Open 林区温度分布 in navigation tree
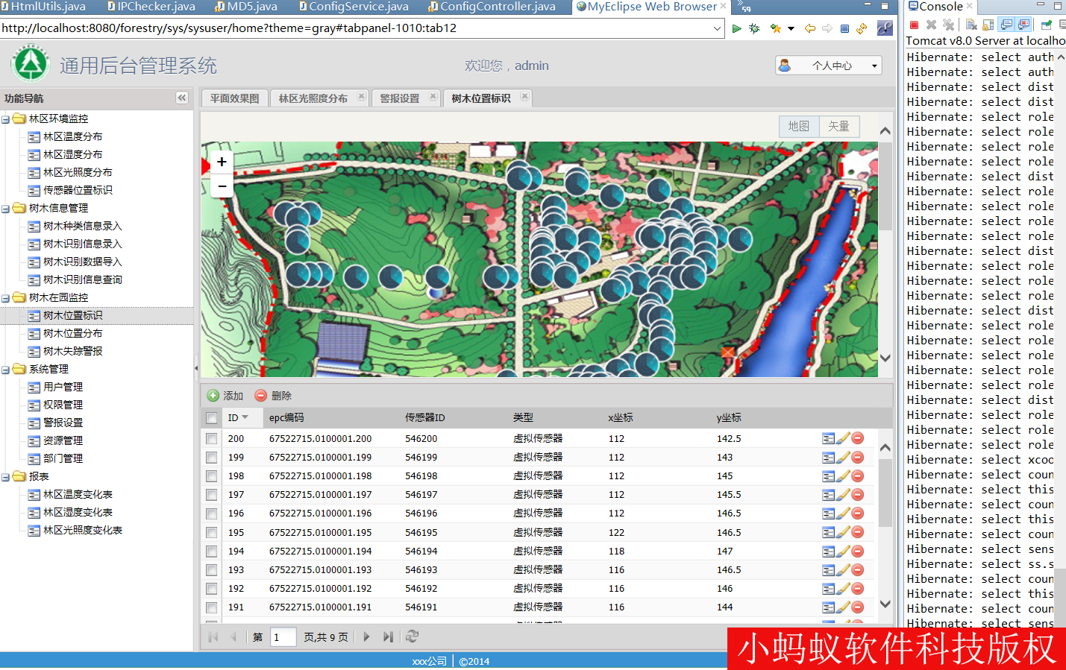 coord(73,137)
